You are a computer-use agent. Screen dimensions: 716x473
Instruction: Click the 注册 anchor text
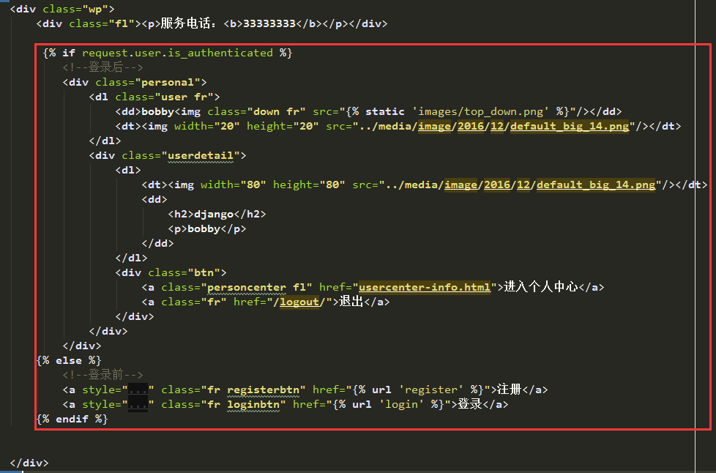(x=509, y=390)
